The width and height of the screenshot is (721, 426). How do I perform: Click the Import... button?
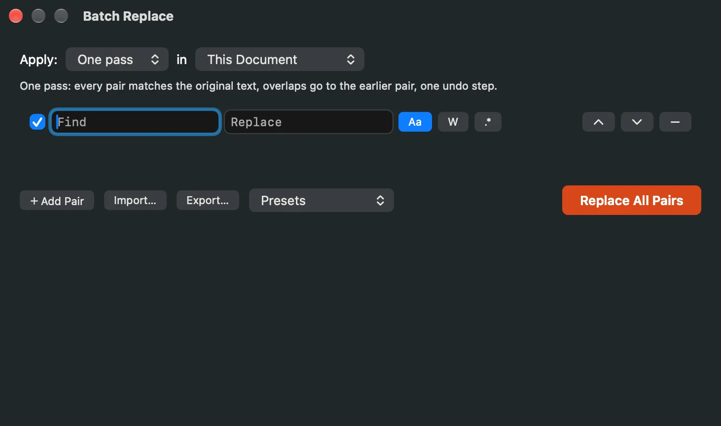[135, 200]
